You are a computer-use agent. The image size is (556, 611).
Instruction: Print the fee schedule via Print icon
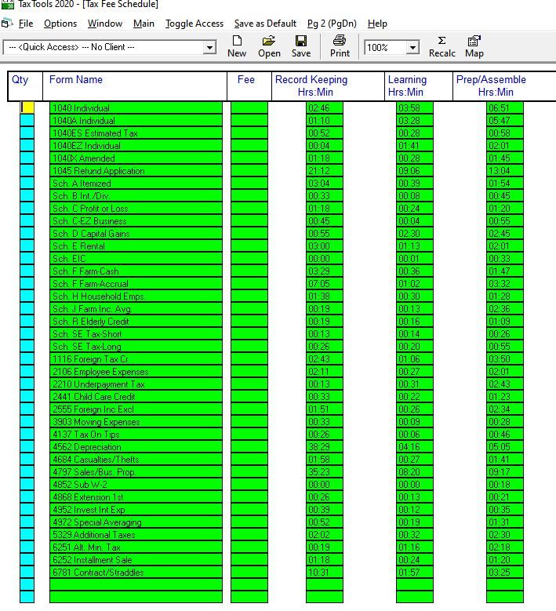click(x=340, y=46)
